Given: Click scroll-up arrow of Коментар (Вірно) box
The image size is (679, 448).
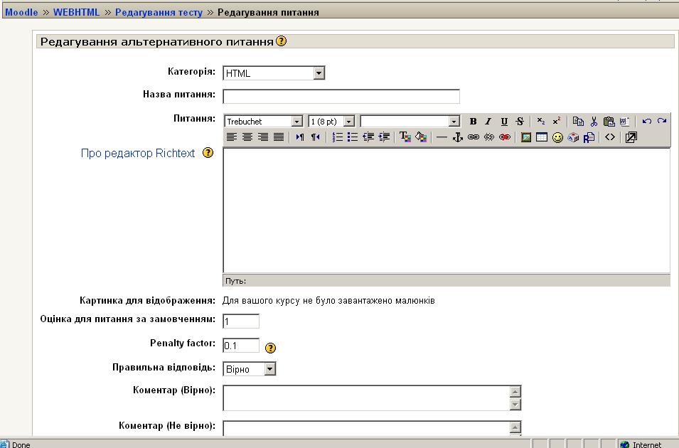Looking at the screenshot, I should tap(515, 392).
